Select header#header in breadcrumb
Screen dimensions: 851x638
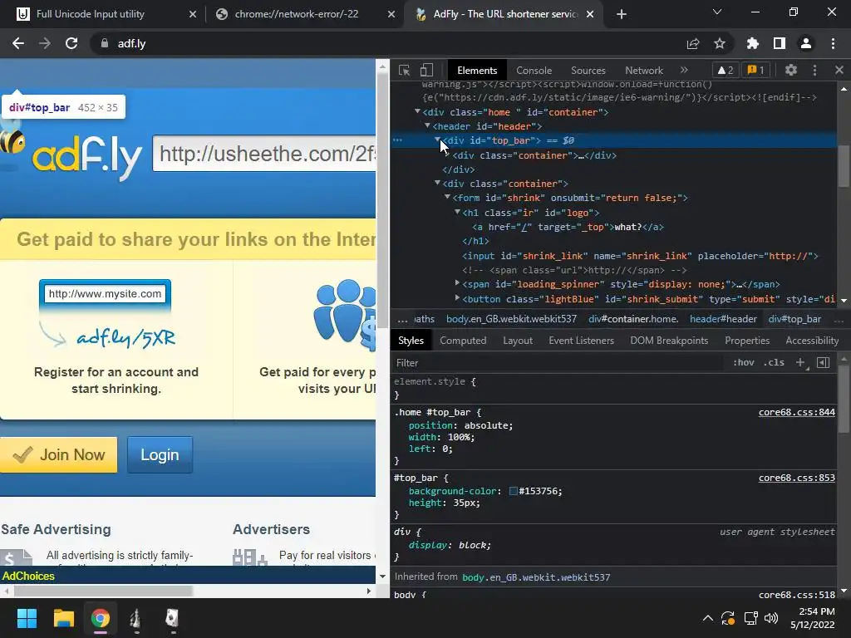point(723,319)
